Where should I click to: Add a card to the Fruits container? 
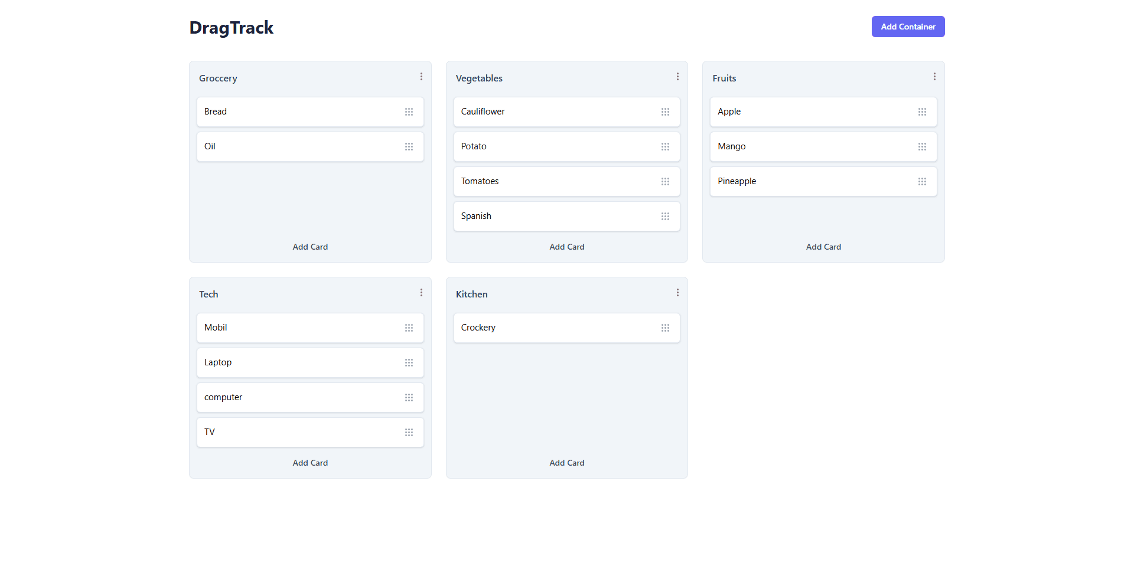[823, 247]
